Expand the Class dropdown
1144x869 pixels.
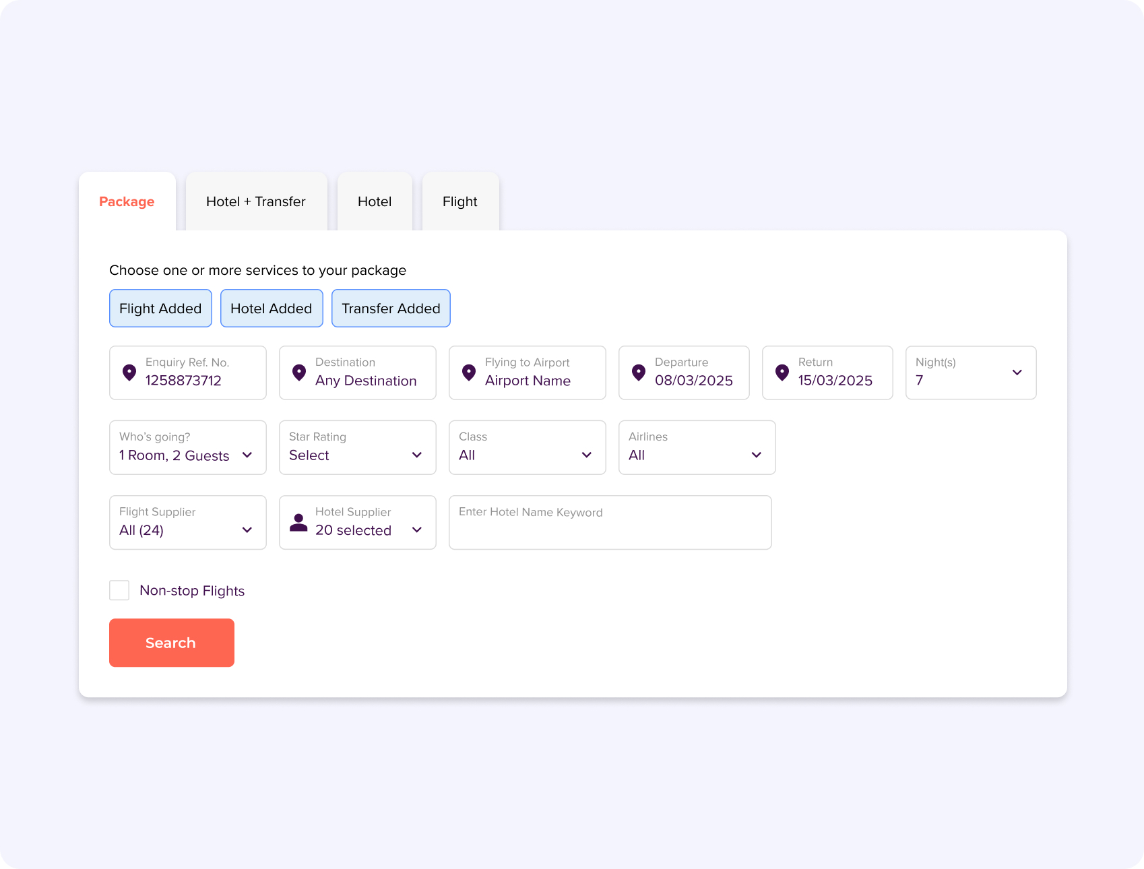click(x=528, y=448)
